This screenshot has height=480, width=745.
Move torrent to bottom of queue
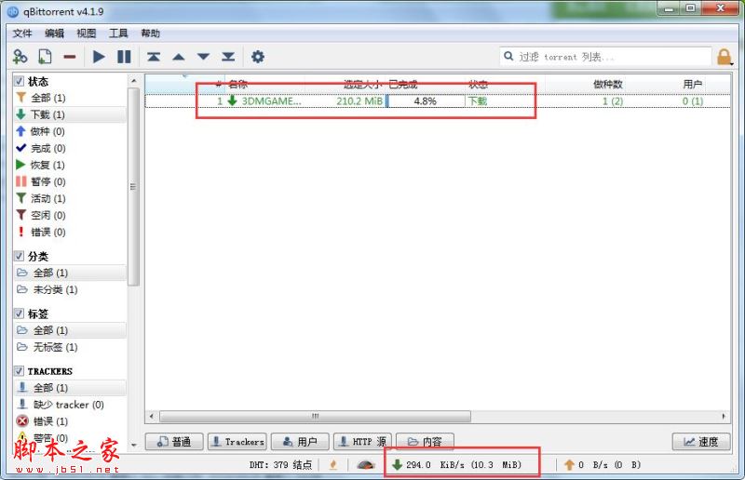228,57
